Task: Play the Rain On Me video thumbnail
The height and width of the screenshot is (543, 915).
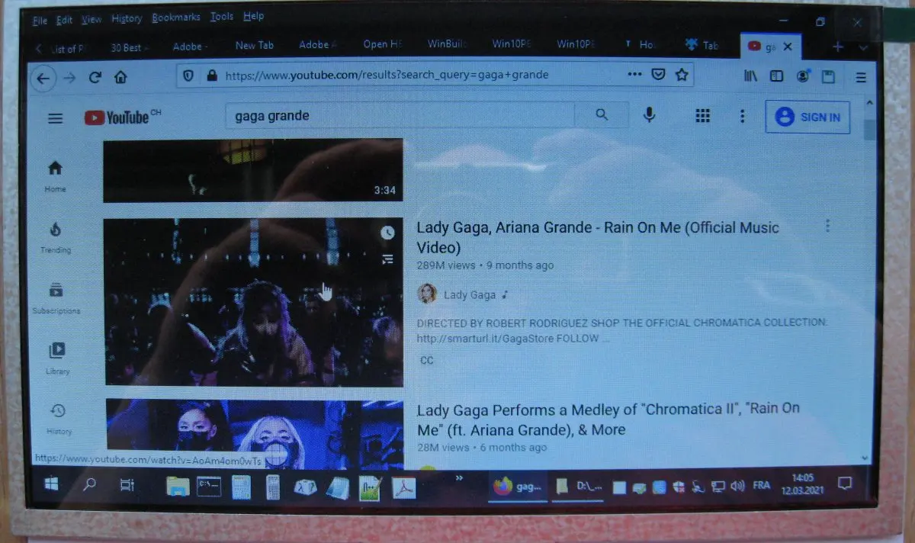Action: (x=253, y=302)
